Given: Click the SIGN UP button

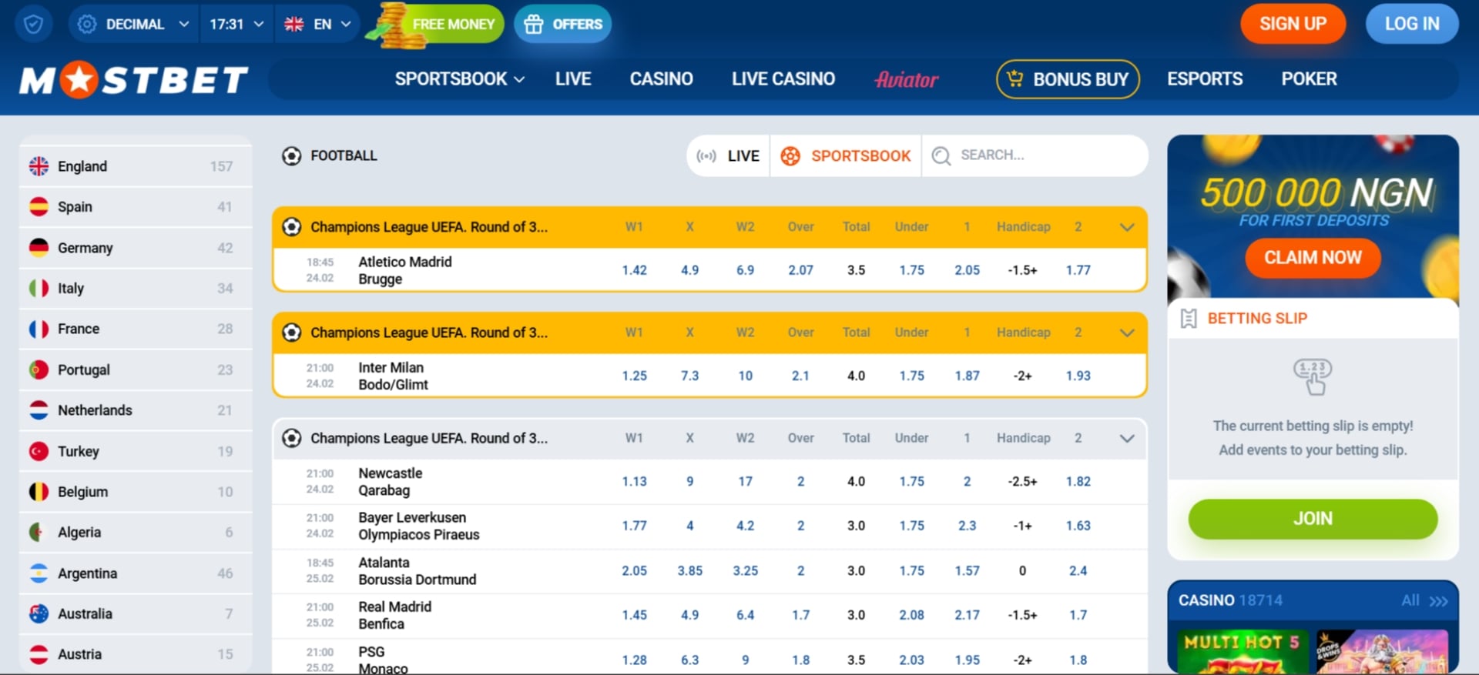Looking at the screenshot, I should click(1293, 24).
